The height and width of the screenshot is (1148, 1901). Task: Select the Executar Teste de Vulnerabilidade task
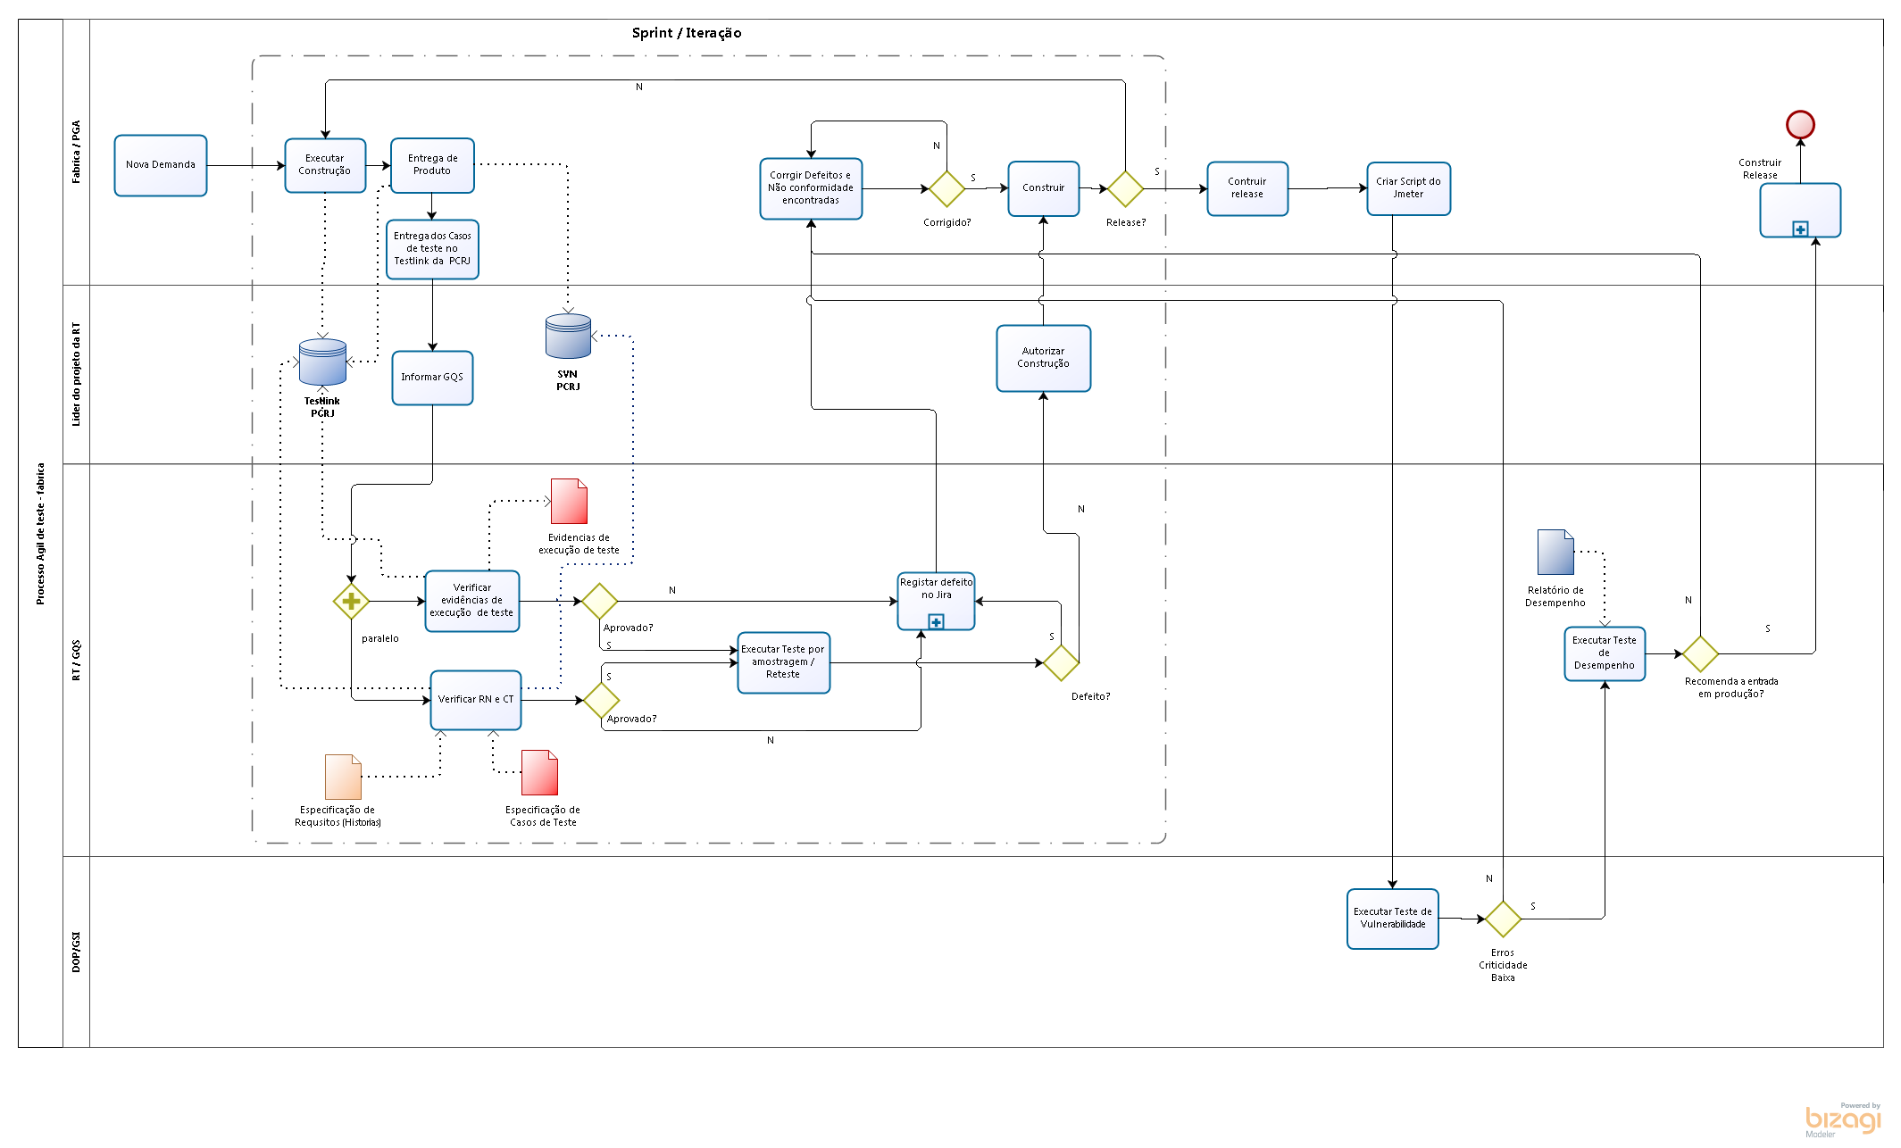[1392, 919]
